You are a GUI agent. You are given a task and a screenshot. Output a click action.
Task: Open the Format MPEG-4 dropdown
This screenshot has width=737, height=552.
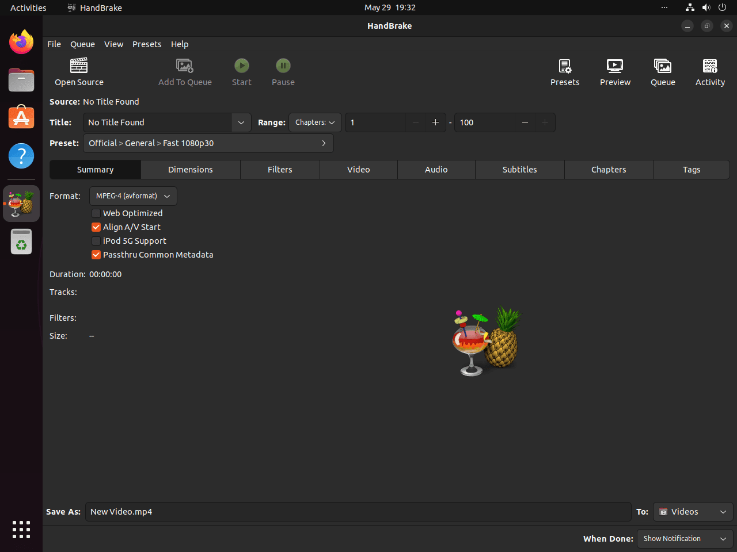coord(133,196)
